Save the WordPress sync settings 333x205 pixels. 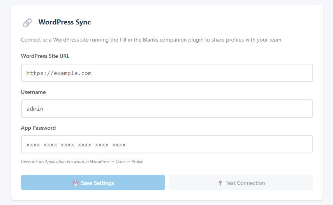tap(93, 182)
